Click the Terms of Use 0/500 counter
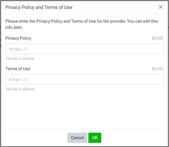This screenshot has width=169, height=147. (158, 69)
